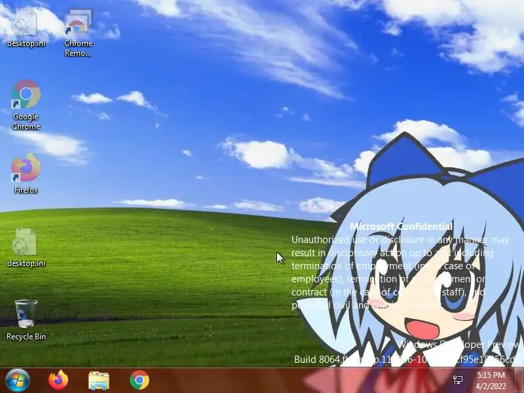
Task: Click the Show desktop strip at taskbar end
Action: pos(519,381)
